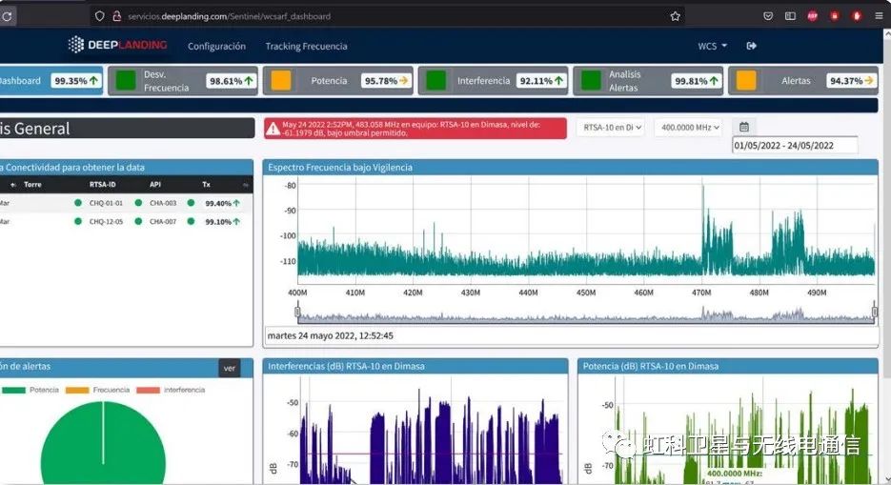891x485 pixels.
Task: Click the warning triangle in the red alert
Action: point(273,129)
